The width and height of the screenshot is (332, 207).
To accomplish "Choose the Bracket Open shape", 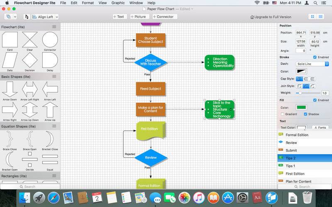I will click(x=10, y=159).
